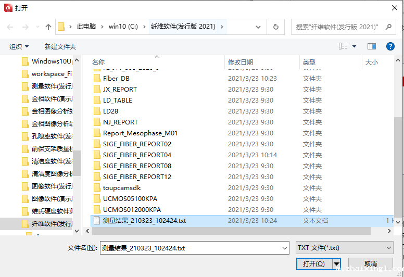Click the Back navigation arrow
This screenshot has height=277, width=404.
click(x=9, y=27)
